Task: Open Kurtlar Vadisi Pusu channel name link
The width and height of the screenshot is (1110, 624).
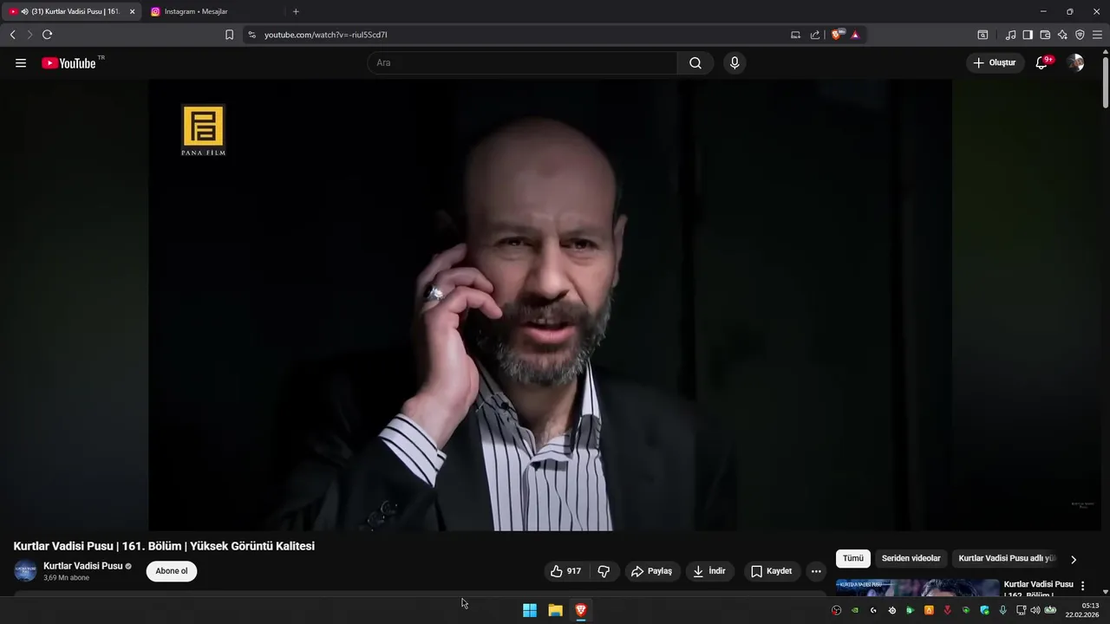Action: [x=83, y=566]
